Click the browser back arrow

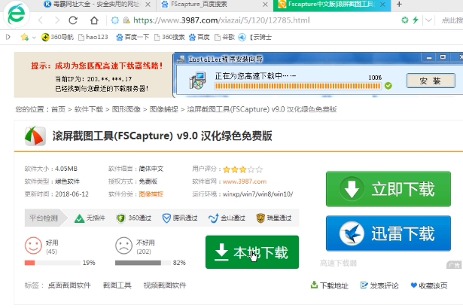click(41, 20)
